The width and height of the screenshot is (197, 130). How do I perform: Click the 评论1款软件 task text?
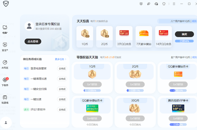click(x=38, y=110)
